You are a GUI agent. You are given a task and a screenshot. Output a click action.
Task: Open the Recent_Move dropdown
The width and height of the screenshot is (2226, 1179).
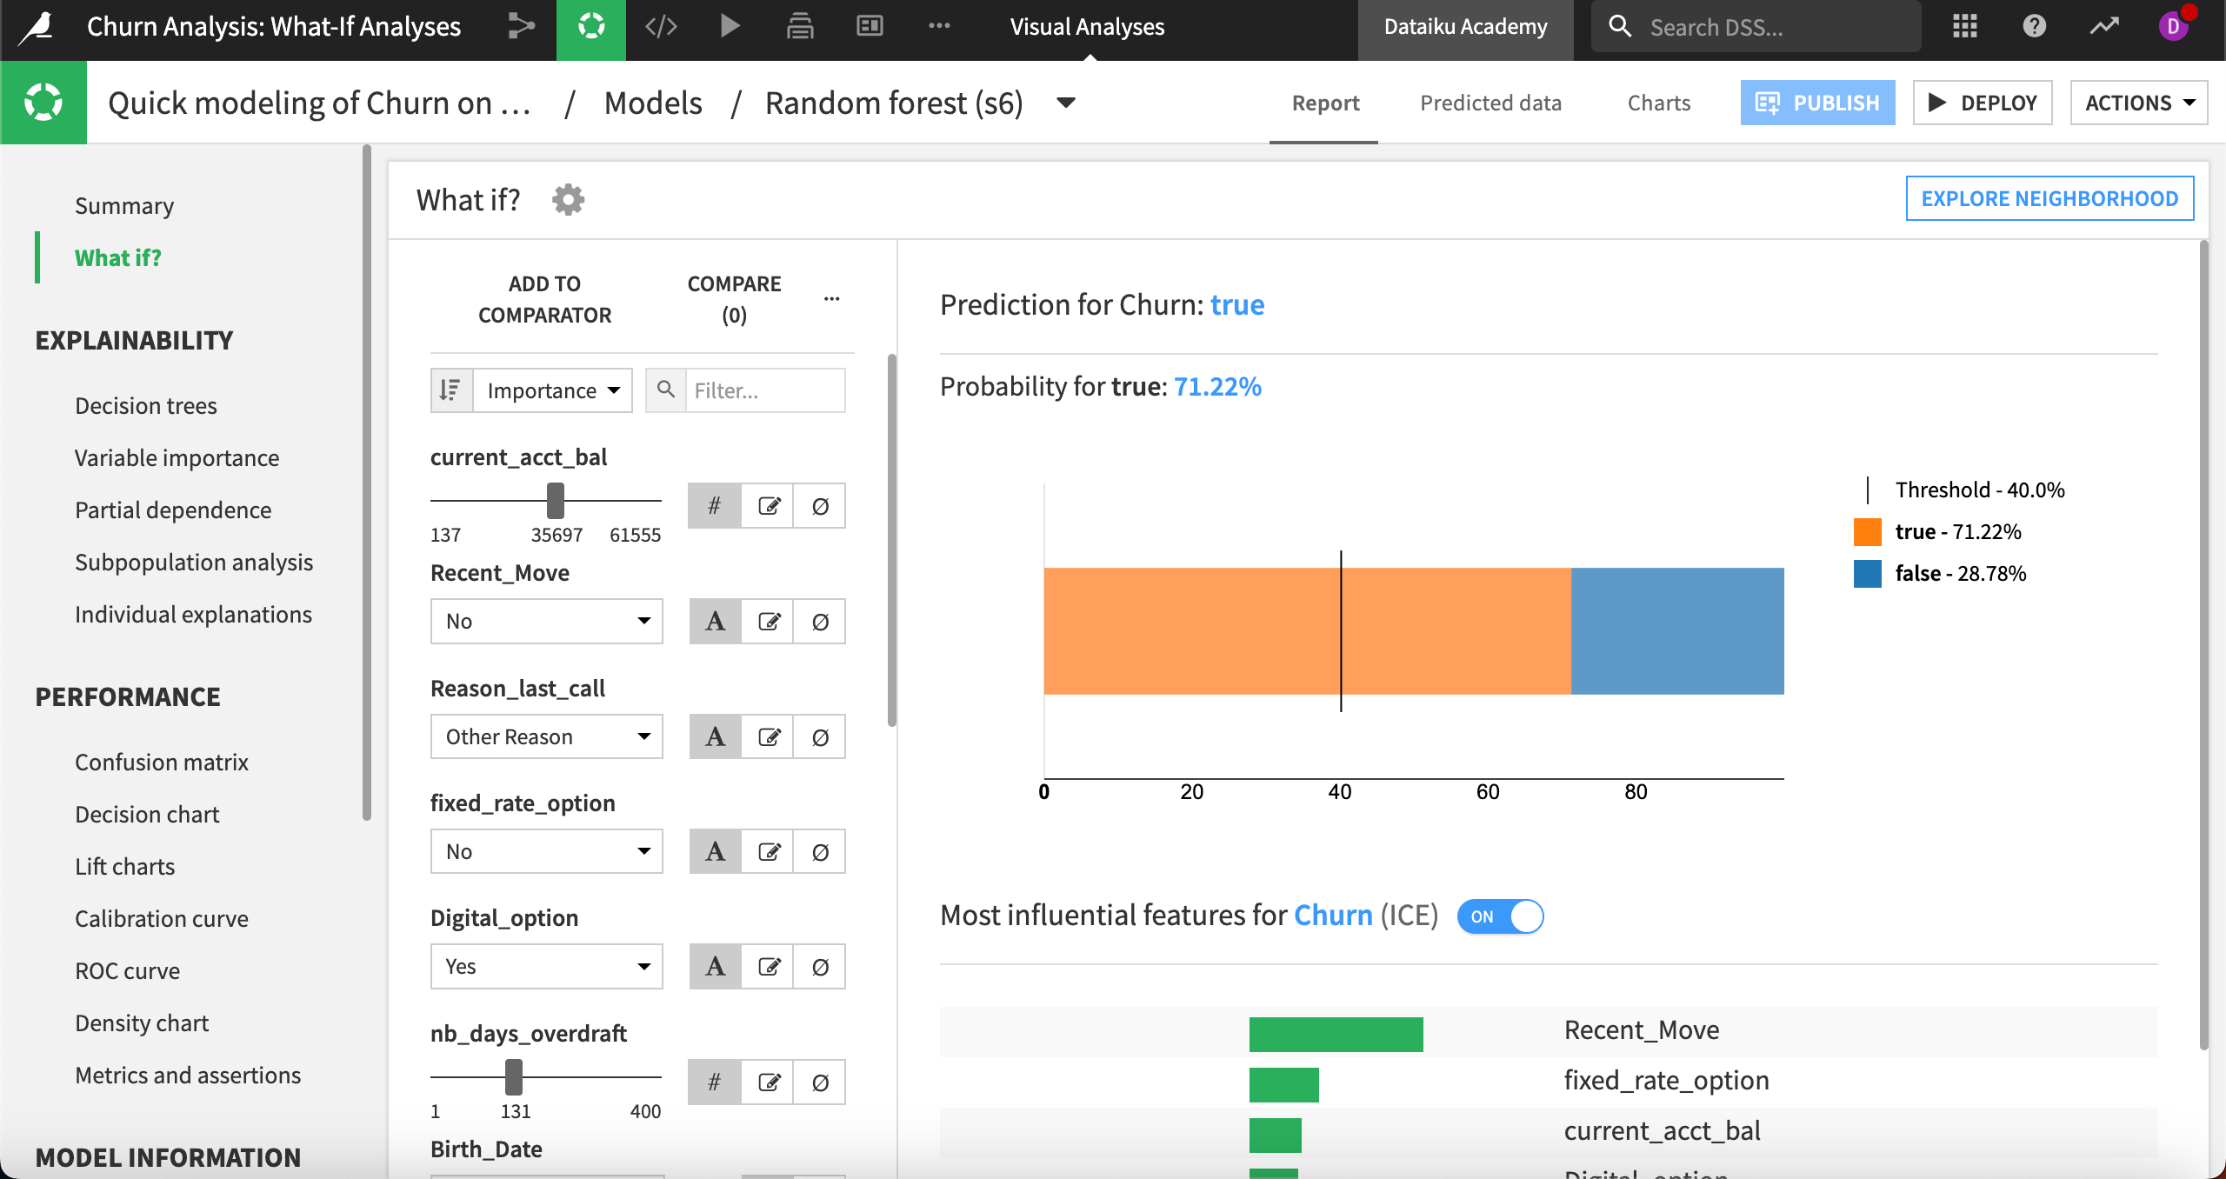pos(547,622)
